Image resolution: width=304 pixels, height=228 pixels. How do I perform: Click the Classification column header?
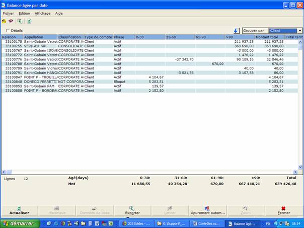(70, 37)
